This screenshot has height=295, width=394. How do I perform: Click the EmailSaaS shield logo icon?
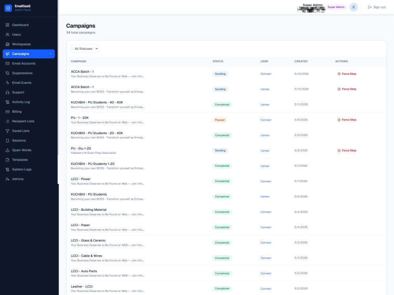pyautogui.click(x=8, y=8)
